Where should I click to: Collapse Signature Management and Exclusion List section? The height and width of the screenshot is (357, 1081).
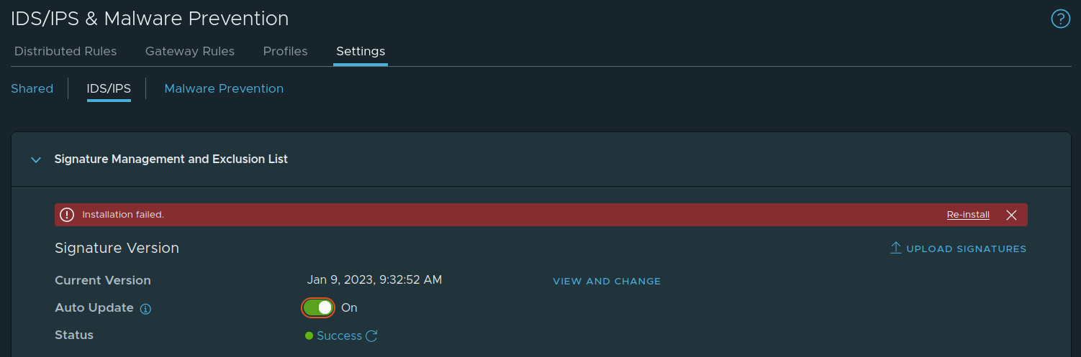(36, 159)
